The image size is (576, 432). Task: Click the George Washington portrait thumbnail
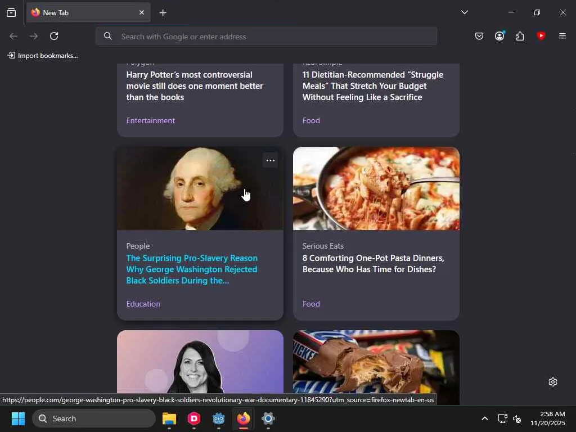coord(200,188)
